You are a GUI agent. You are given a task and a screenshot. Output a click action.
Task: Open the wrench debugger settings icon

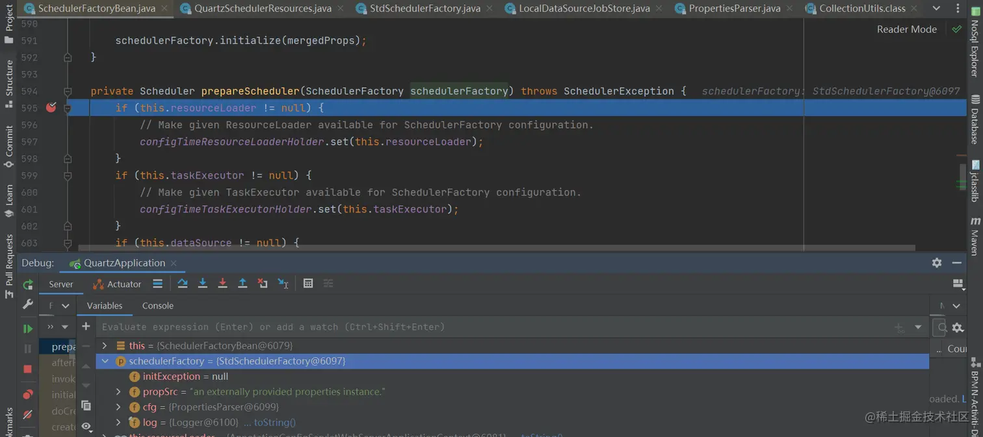point(28,304)
